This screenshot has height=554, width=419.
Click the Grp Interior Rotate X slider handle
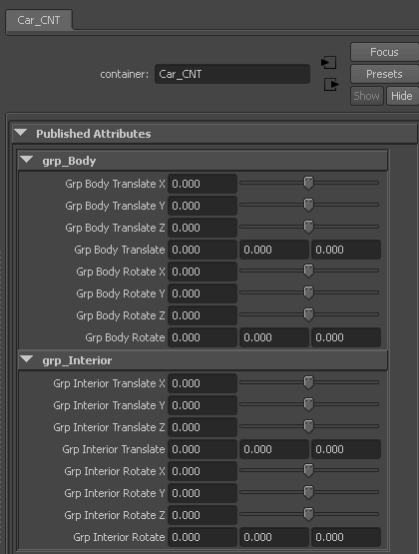(308, 470)
